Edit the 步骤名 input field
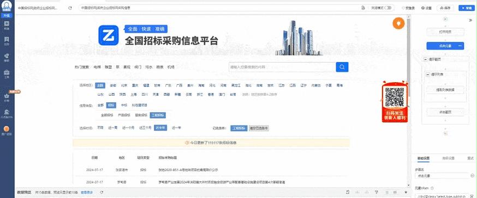Image resolution: width=477 pixels, height=198 pixels. tap(442, 176)
